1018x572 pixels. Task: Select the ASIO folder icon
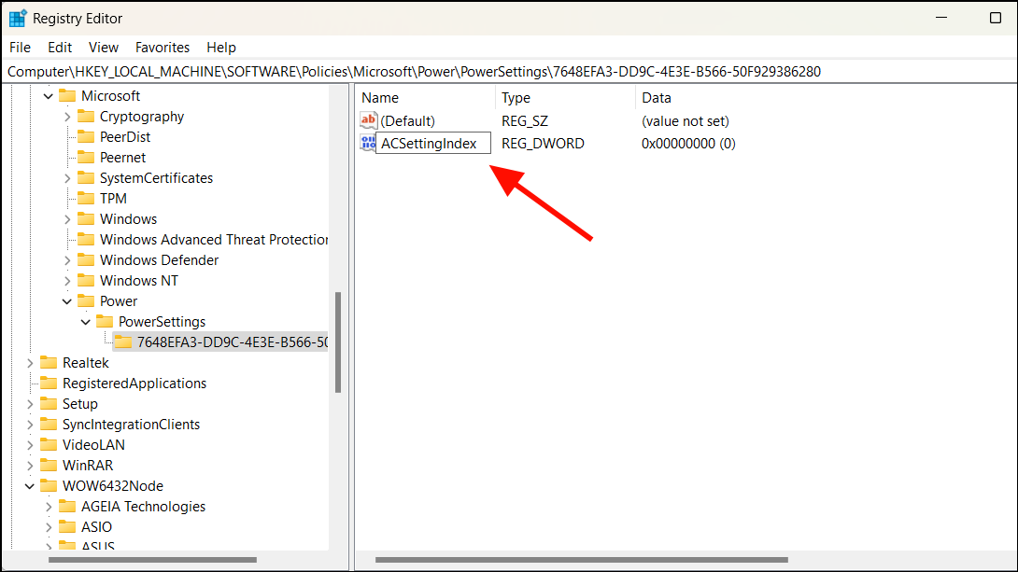(x=67, y=527)
